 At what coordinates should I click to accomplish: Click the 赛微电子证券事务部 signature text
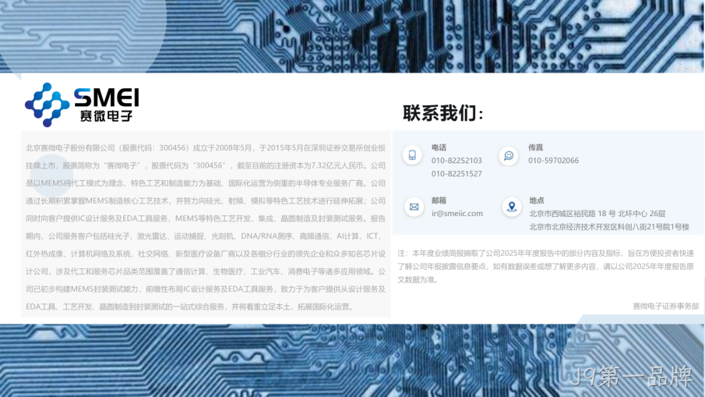[666, 306]
